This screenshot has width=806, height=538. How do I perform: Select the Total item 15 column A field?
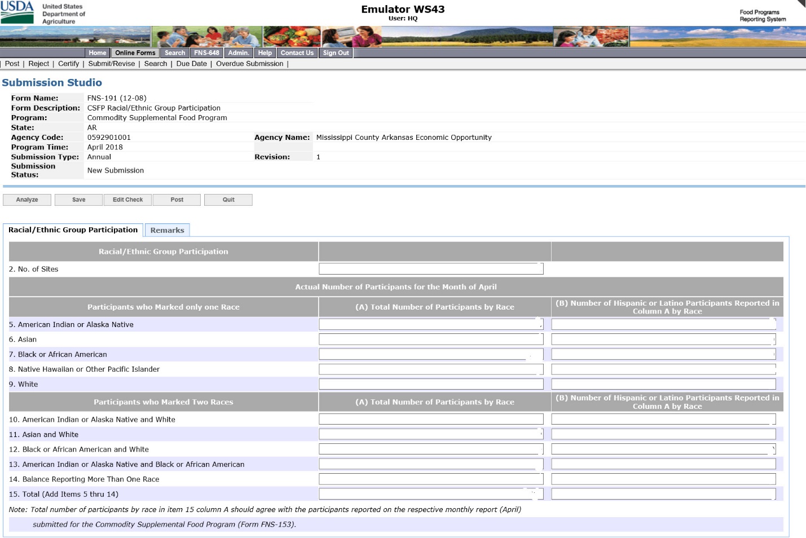431,494
